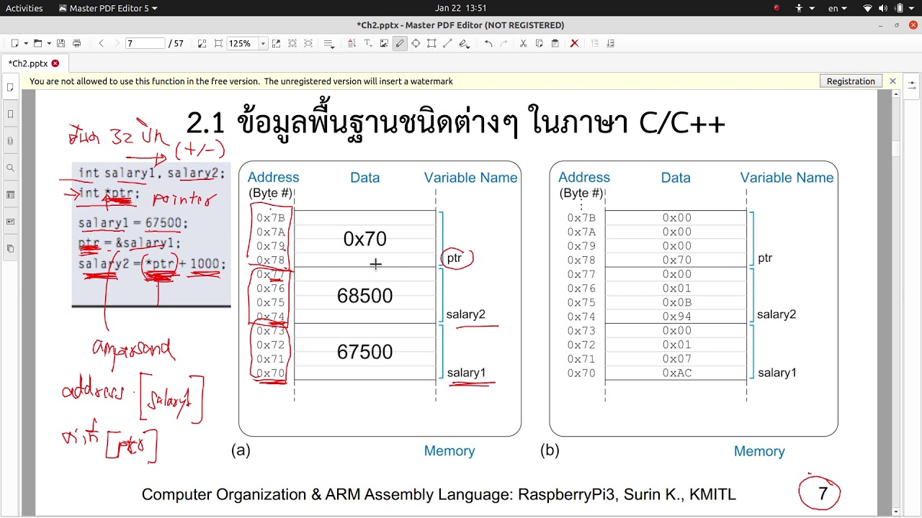Open the Search panel in the sidebar

coord(10,168)
